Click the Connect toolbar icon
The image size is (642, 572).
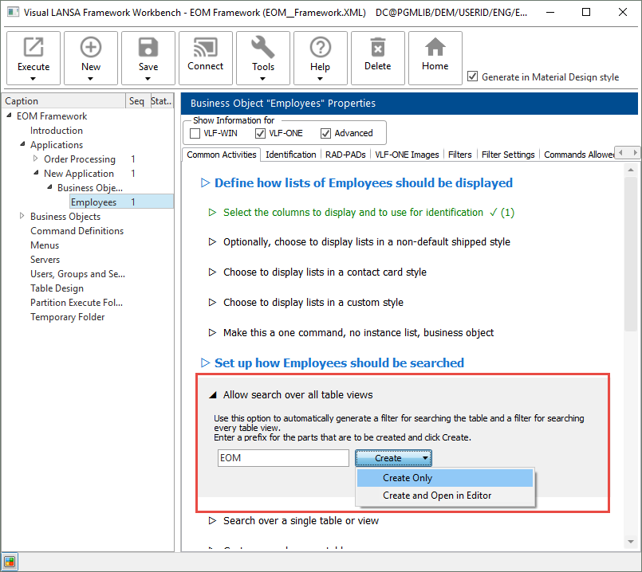[205, 47]
